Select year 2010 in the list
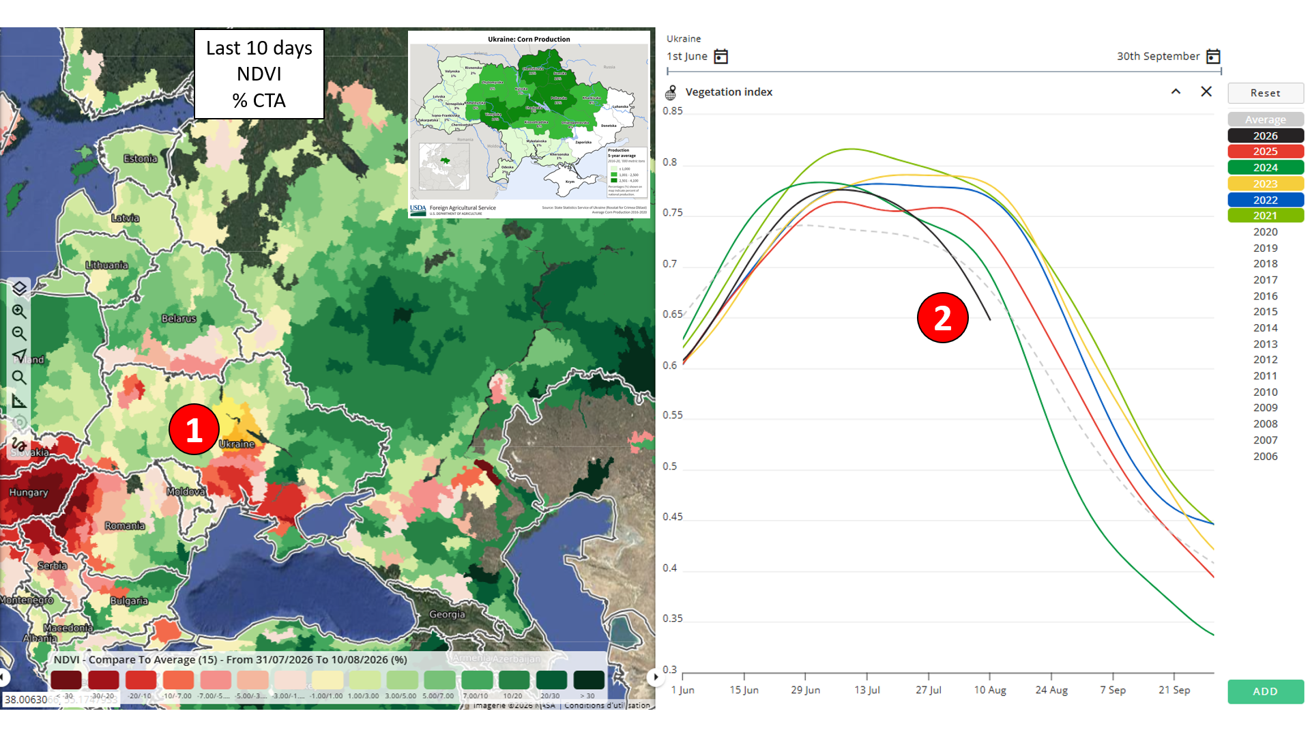 (x=1266, y=392)
